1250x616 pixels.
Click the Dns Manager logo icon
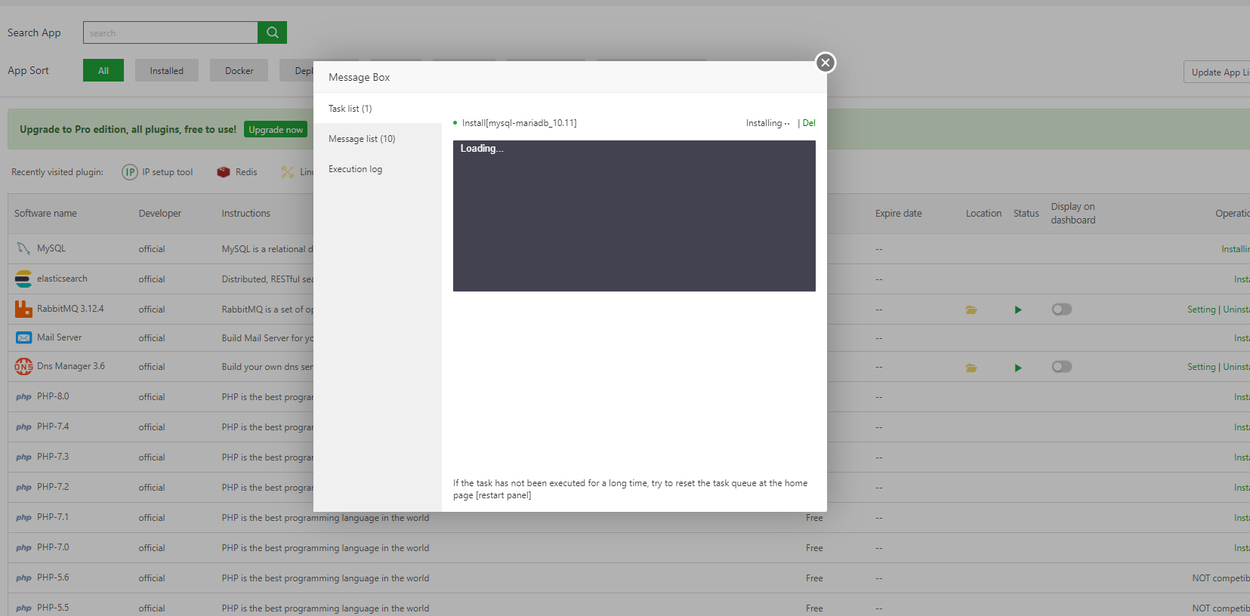click(x=23, y=366)
